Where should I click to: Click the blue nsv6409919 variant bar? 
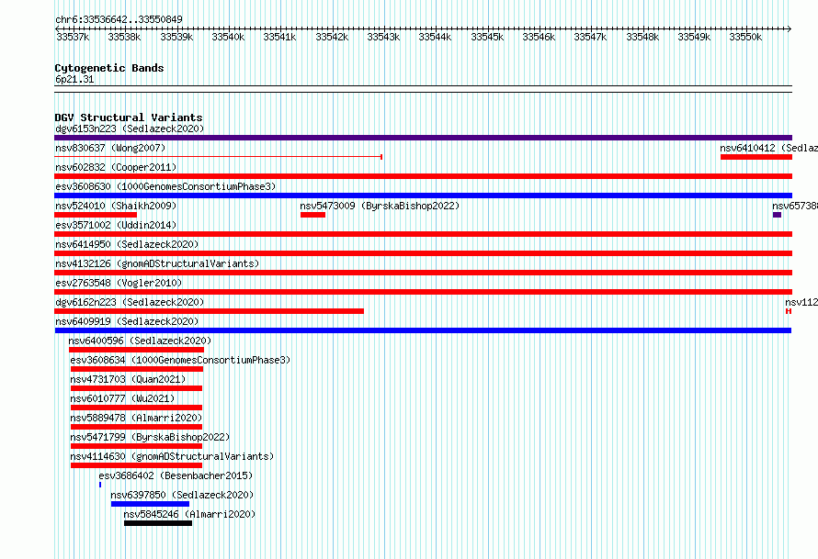point(423,330)
